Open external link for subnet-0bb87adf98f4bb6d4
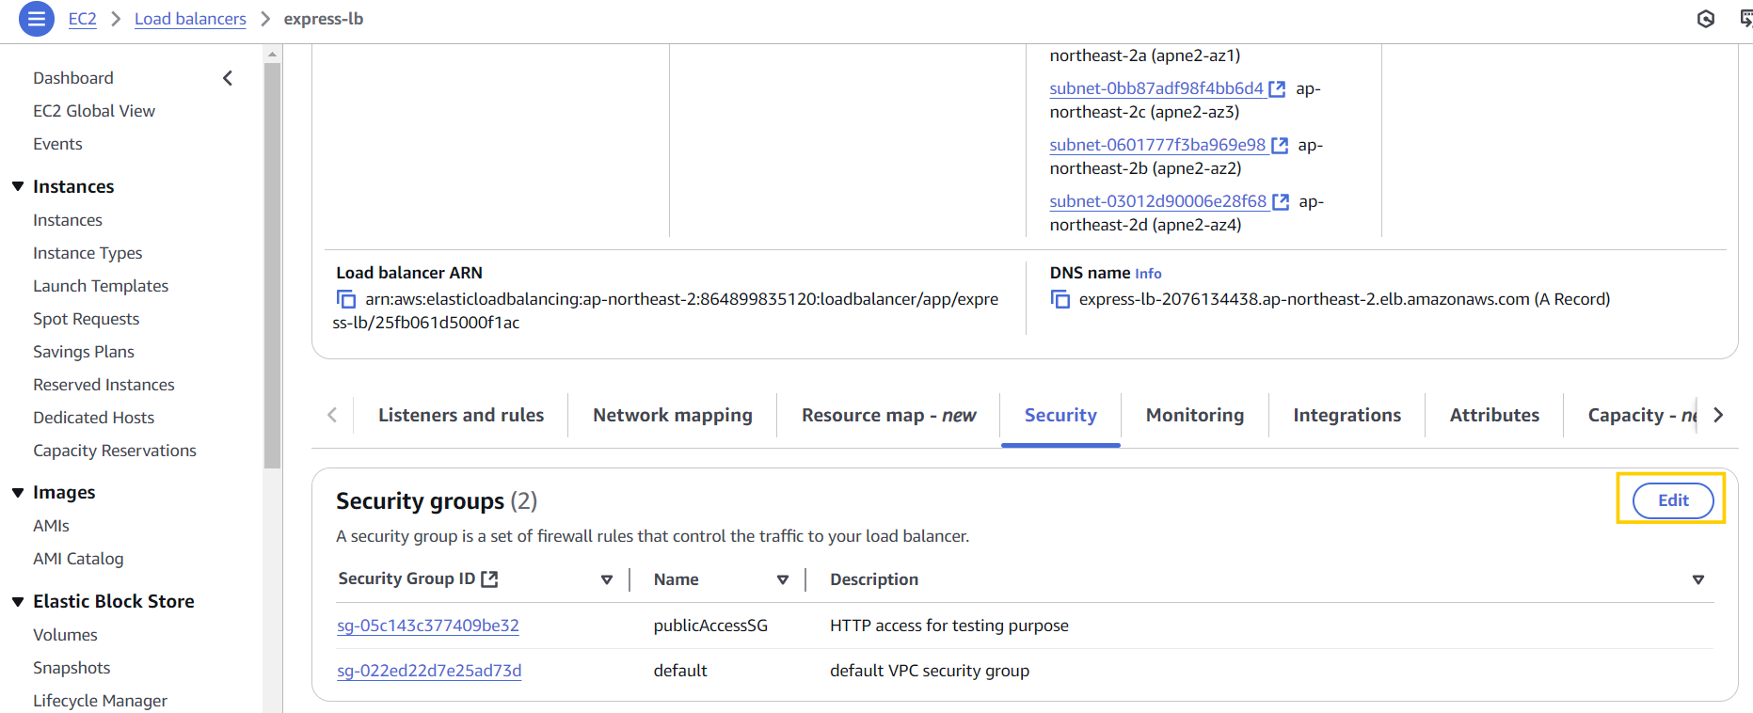Screen dimensions: 1753x713 point(1277,89)
